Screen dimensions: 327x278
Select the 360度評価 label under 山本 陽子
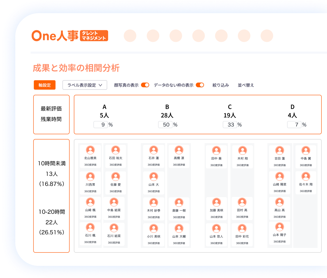(280, 242)
